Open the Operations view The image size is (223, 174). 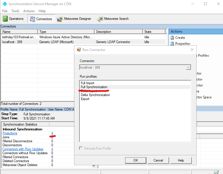(x=13, y=19)
